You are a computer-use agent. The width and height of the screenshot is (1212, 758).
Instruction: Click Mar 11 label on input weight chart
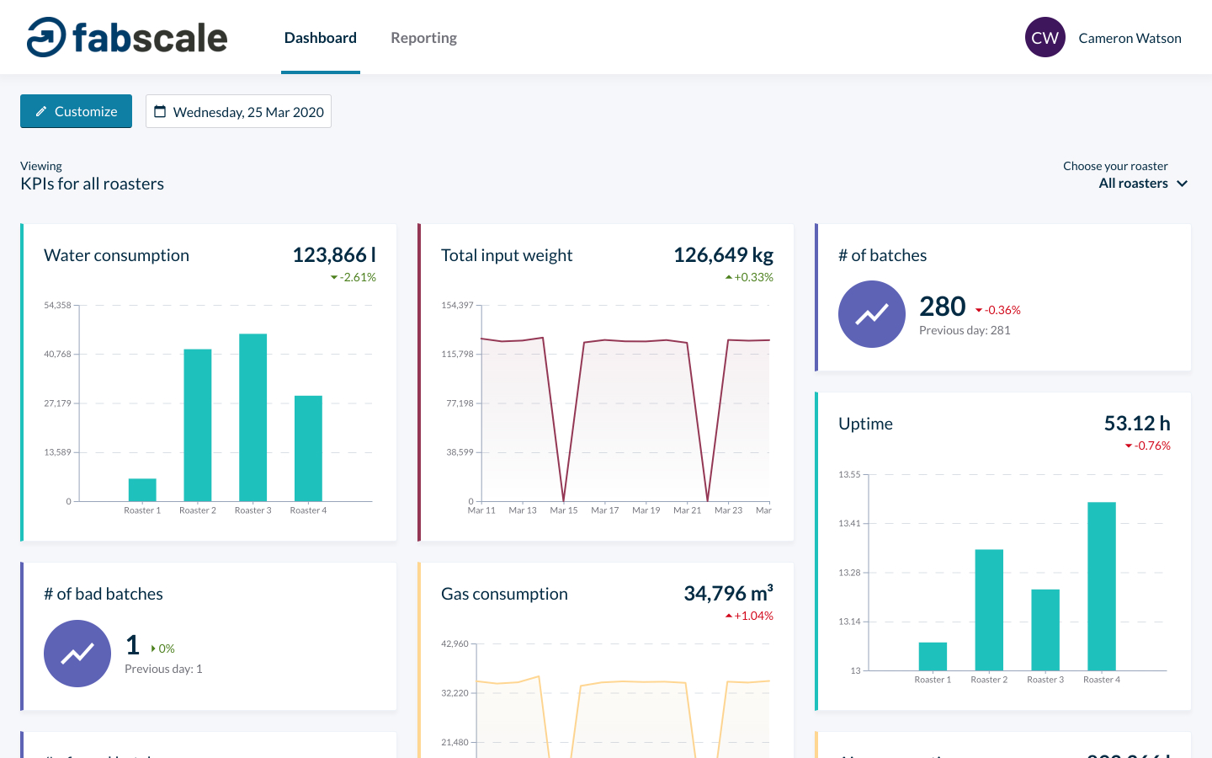coord(481,510)
